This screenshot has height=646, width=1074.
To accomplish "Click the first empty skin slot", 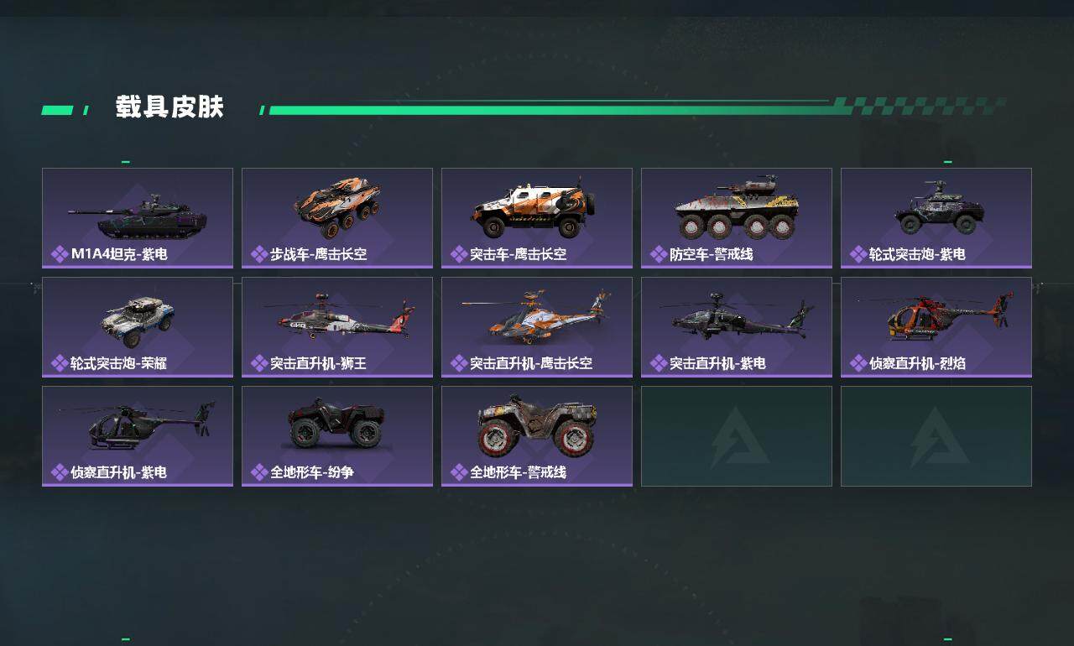I will 737,436.
